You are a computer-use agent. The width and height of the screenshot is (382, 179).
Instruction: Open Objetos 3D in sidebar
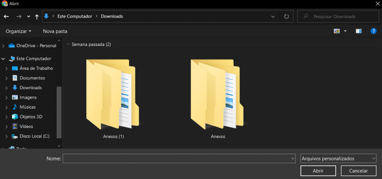point(27,117)
